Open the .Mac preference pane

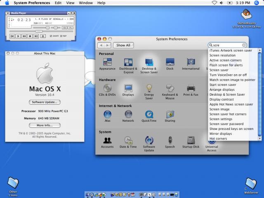click(107, 116)
